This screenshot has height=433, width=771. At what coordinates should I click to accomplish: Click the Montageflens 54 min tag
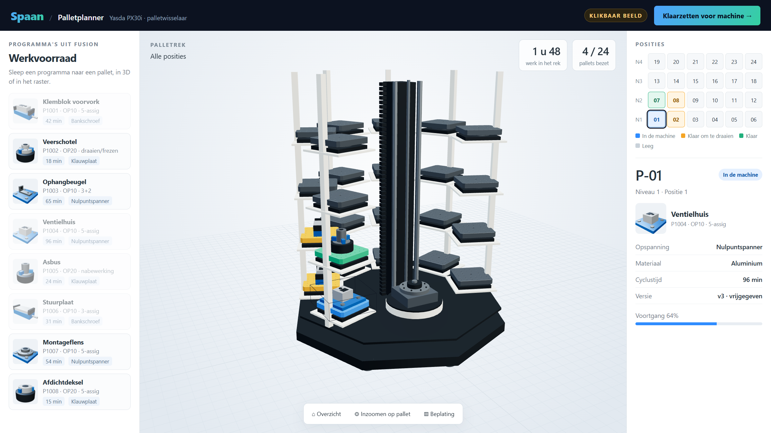(x=54, y=361)
